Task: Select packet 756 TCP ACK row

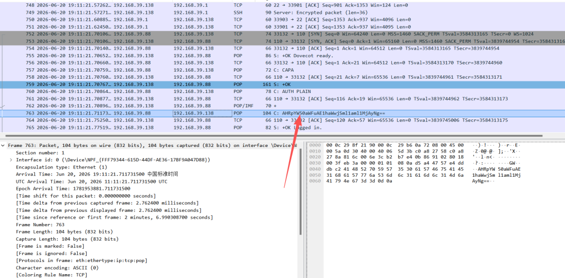Action: click(x=282, y=63)
